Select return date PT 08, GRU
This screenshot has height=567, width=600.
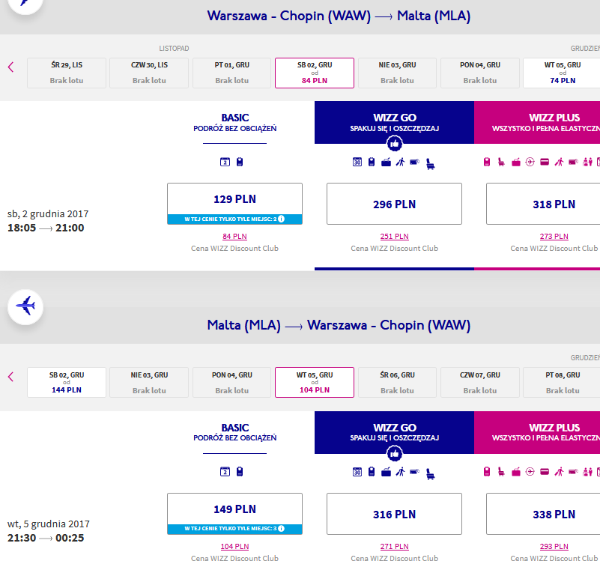[x=562, y=382]
